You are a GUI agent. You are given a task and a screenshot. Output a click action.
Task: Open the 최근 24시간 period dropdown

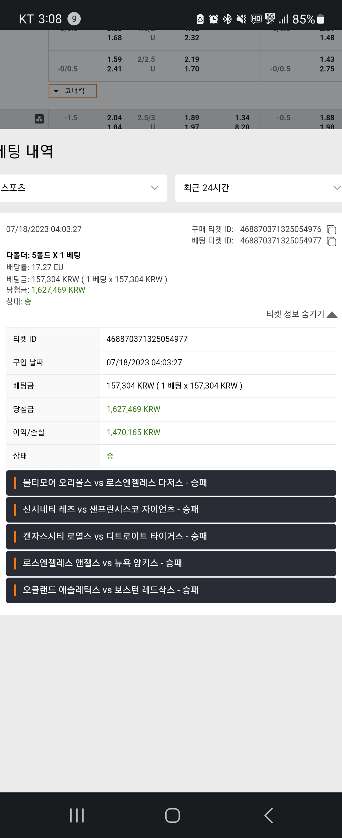(259, 188)
